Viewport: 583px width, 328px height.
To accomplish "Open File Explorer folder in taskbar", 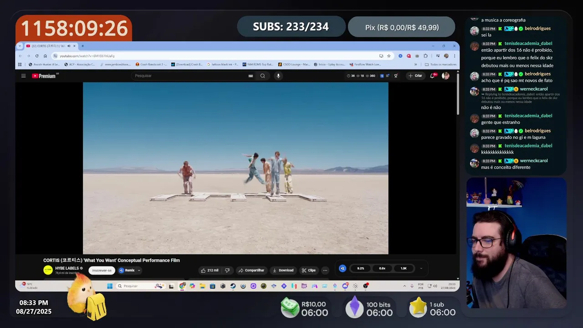I will 202,286.
